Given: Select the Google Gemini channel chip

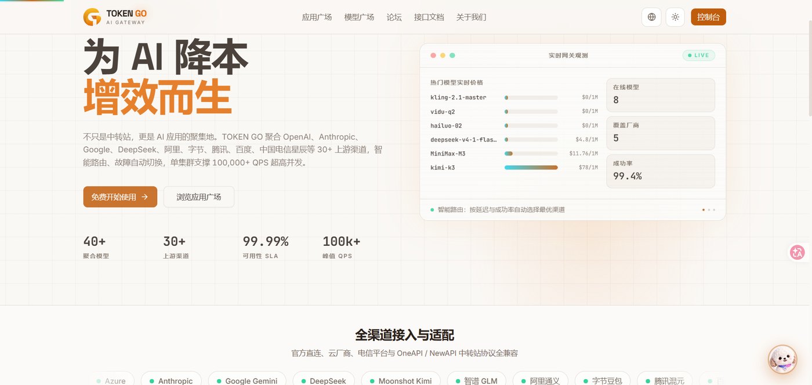Looking at the screenshot, I should [x=247, y=380].
